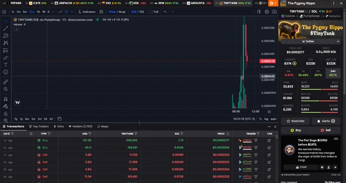The width and height of the screenshot is (346, 183).
Task: Select the patterns drawing tool
Action: (x=6, y=43)
